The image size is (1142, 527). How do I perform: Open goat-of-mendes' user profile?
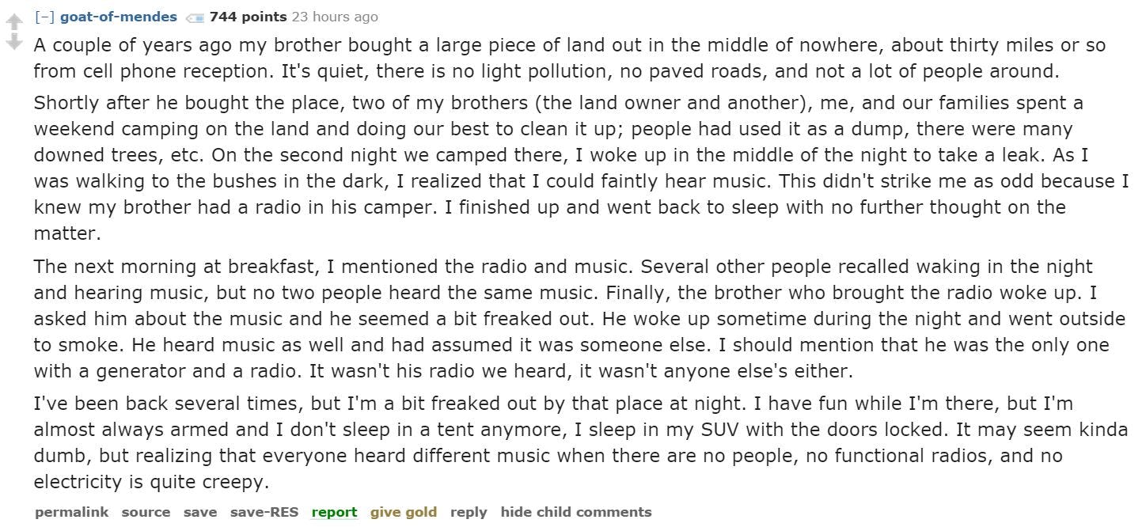[118, 16]
